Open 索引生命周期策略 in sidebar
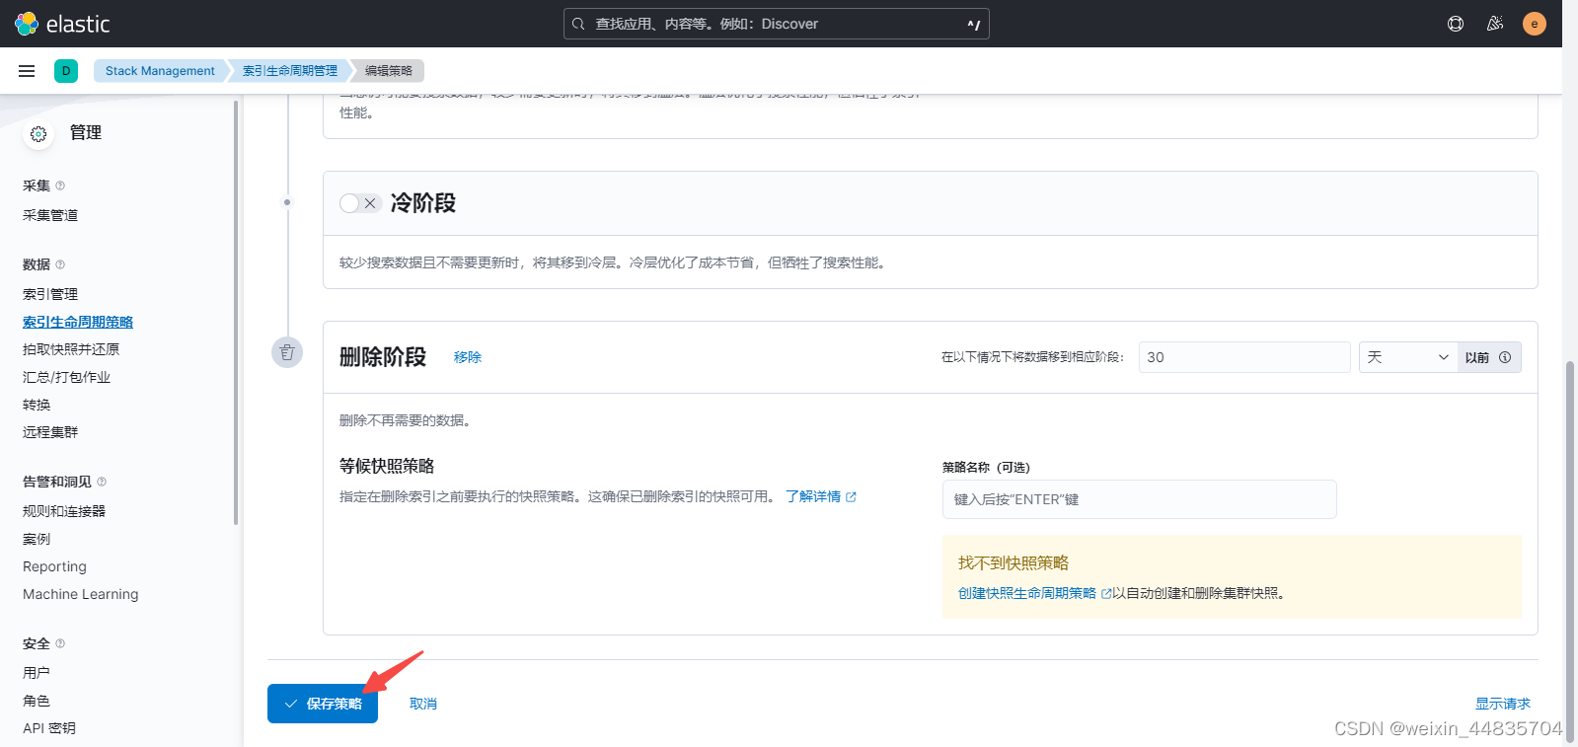Image resolution: width=1578 pixels, height=747 pixels. 78,322
